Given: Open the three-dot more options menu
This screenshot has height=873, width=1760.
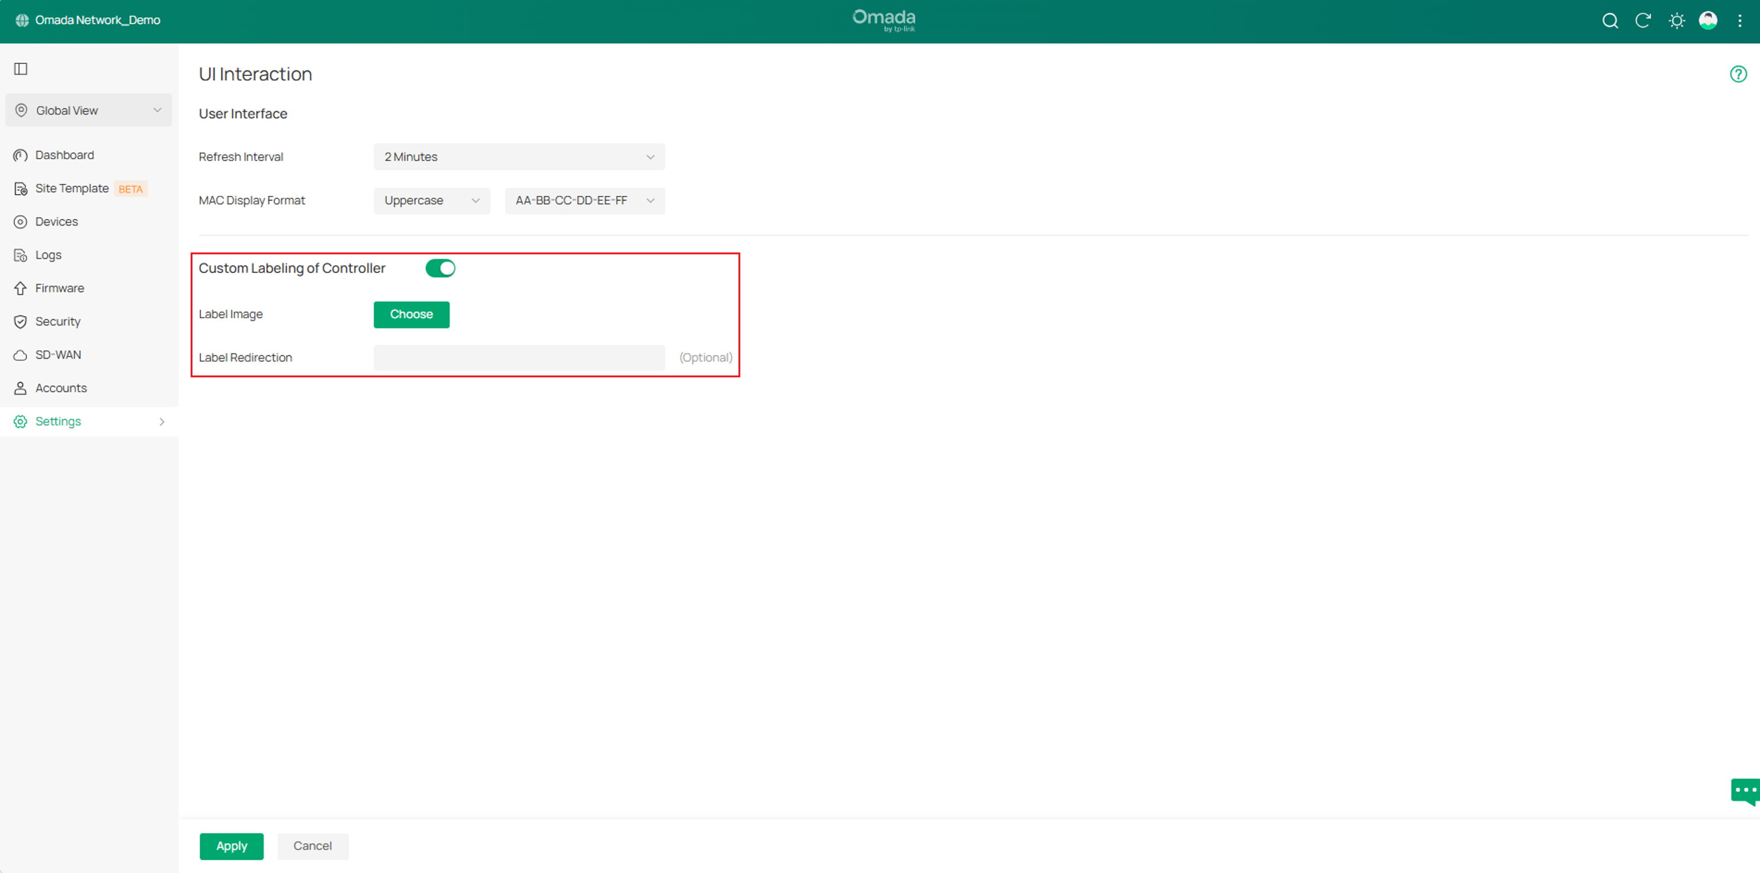Looking at the screenshot, I should point(1739,21).
